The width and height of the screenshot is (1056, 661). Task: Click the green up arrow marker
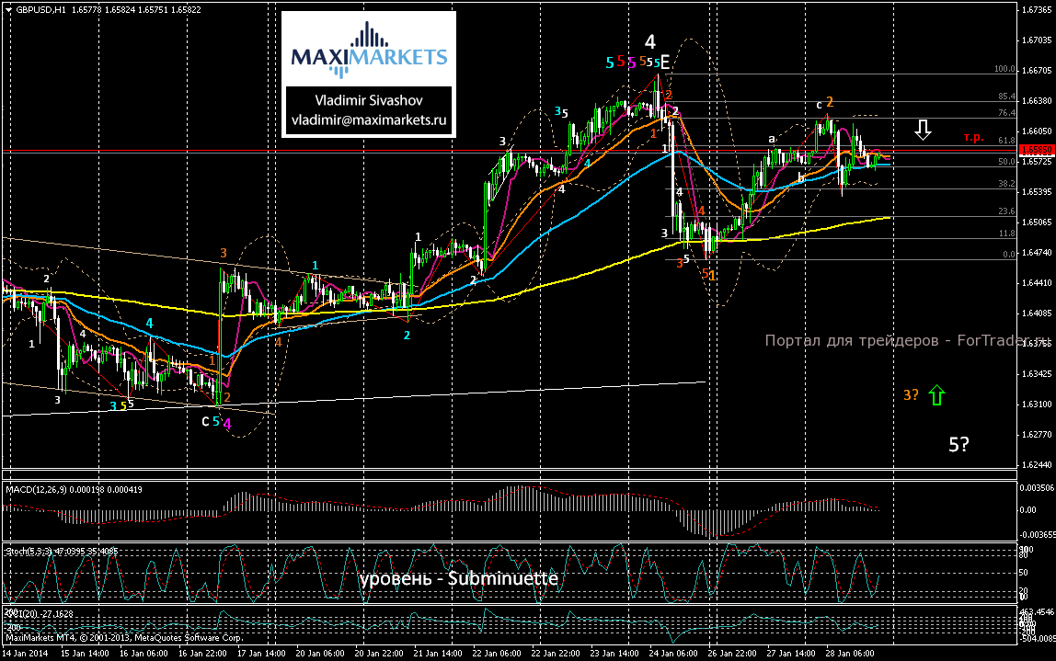tap(936, 395)
